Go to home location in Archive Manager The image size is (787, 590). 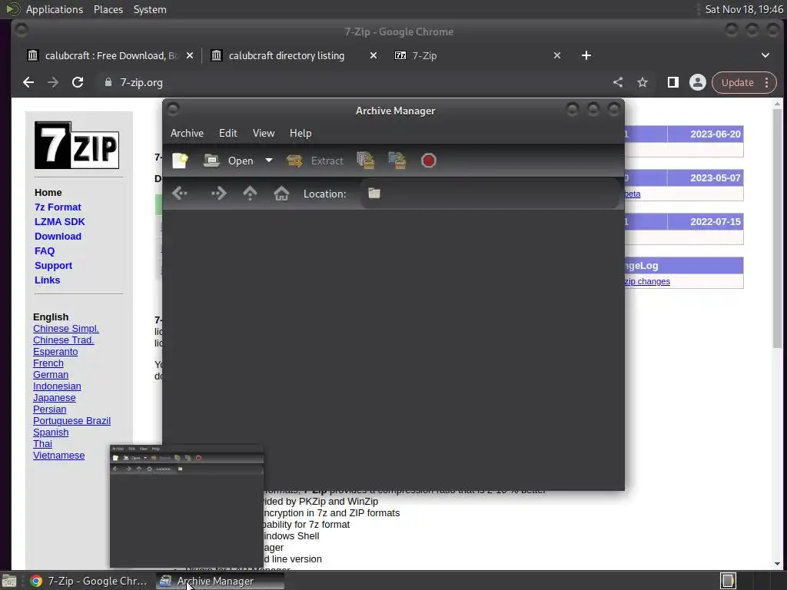coord(281,193)
